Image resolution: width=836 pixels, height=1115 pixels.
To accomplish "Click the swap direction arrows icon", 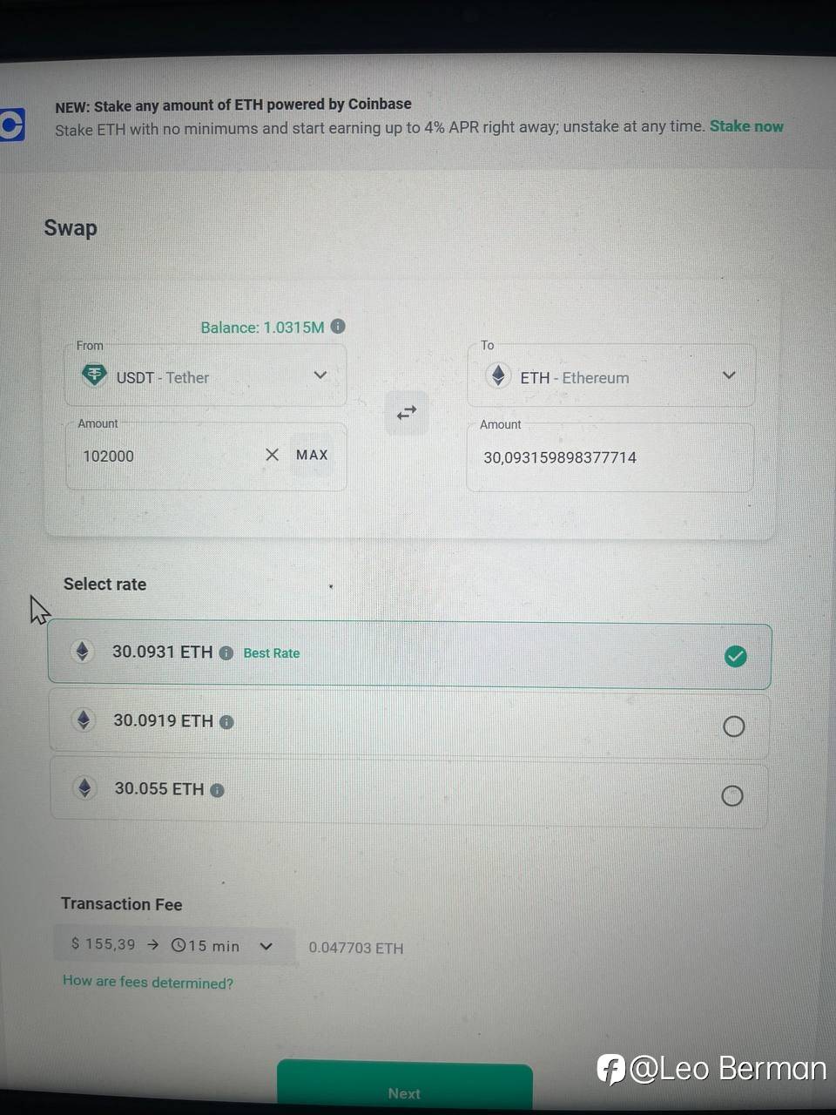I will point(407,413).
